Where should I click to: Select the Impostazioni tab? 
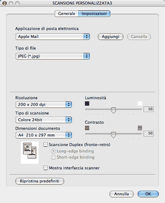[94, 14]
